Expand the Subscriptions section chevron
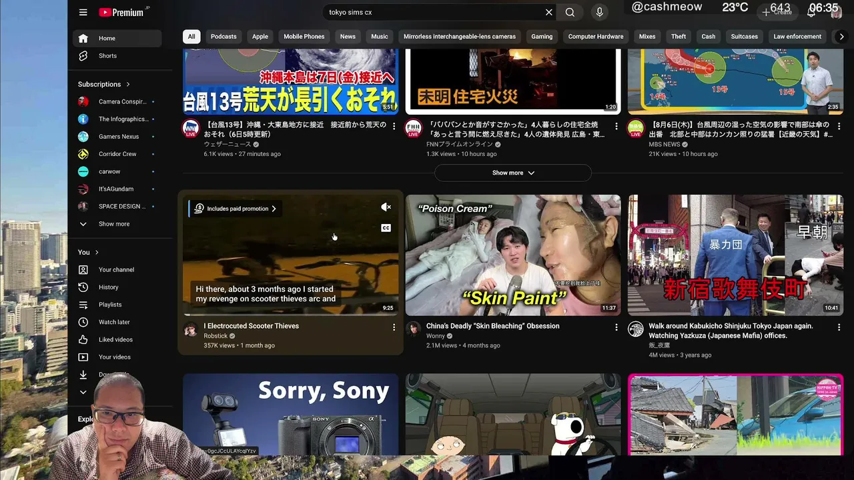 click(128, 85)
